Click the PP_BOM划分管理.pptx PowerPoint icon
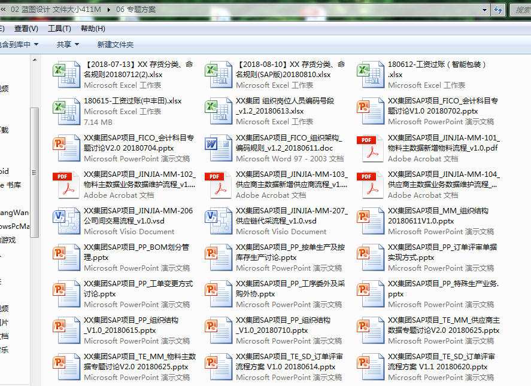Viewport: 531px width, 386px height. click(66, 258)
